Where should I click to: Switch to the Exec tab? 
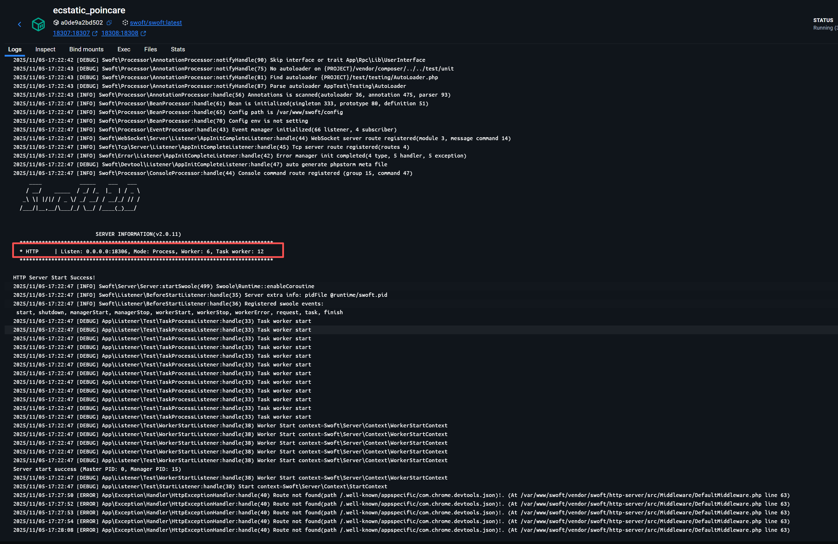[x=124, y=49]
